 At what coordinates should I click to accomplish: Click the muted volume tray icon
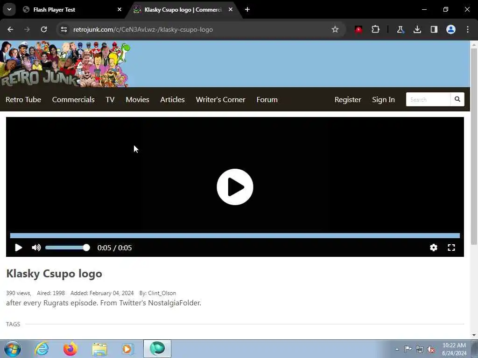(x=431, y=349)
